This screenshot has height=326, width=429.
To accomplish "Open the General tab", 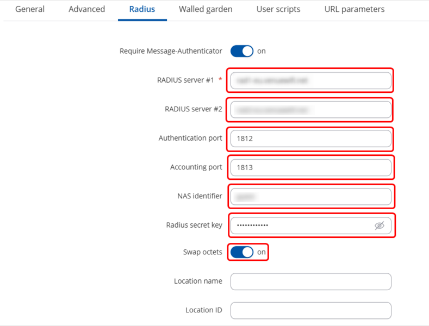I will coord(30,9).
